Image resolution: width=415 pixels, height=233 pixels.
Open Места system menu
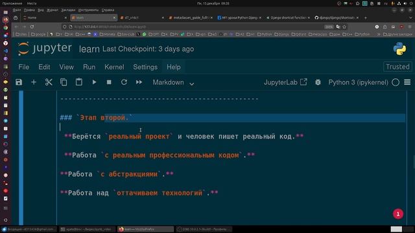coord(32,3)
